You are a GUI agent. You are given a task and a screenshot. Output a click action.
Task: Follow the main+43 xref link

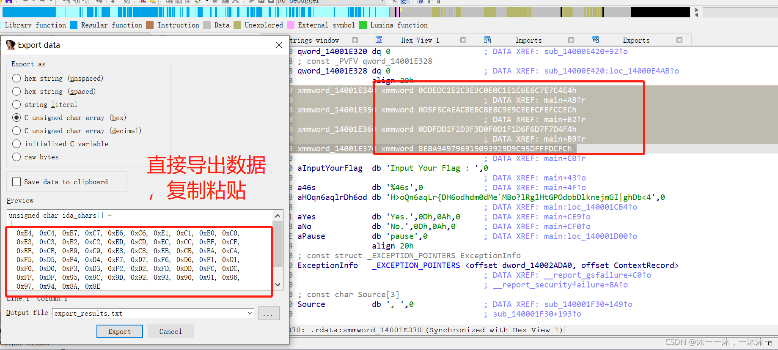point(565,178)
